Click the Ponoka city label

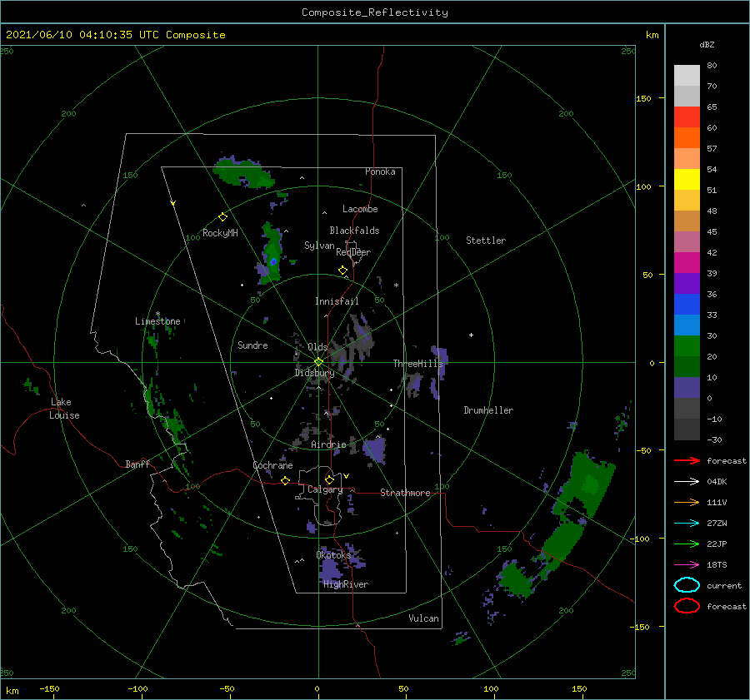click(x=380, y=171)
